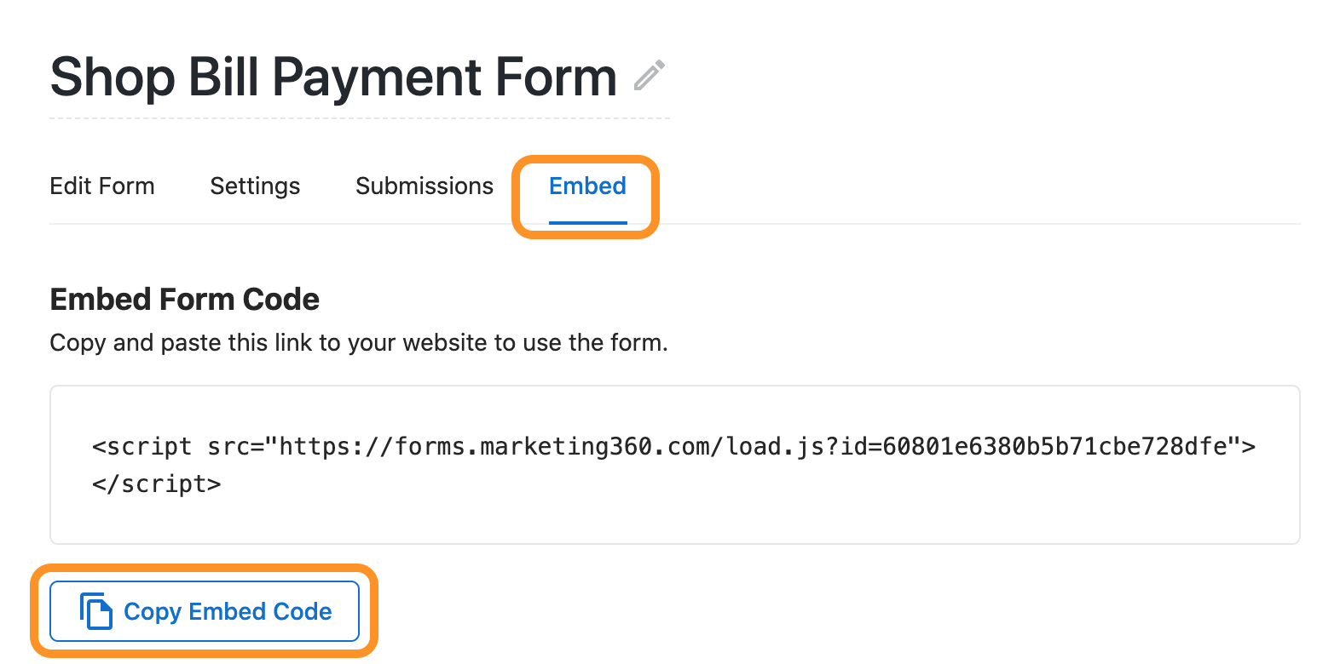Screen dimensions: 1340x664
Task: Click the Shop Bill Payment Form title
Action: tap(333, 77)
